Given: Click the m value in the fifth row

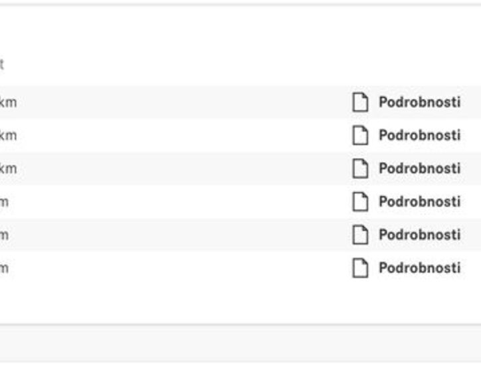Looking at the screenshot, I should pos(4,236).
